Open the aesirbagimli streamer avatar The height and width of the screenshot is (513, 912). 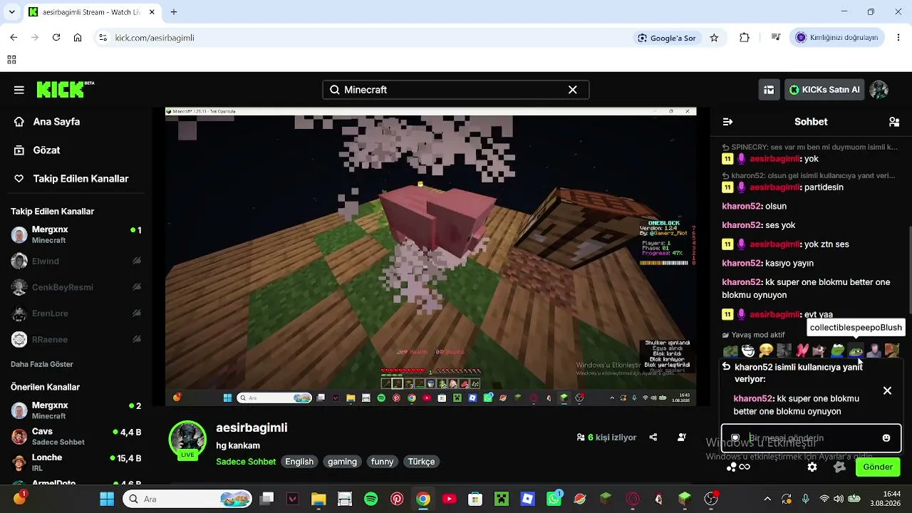point(187,440)
